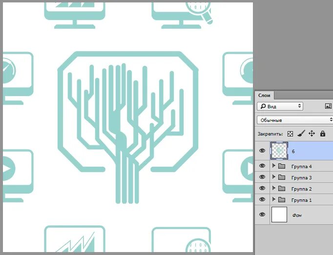333x255 pixels.
Task: Select the Группа 3 layer name
Action: point(302,178)
